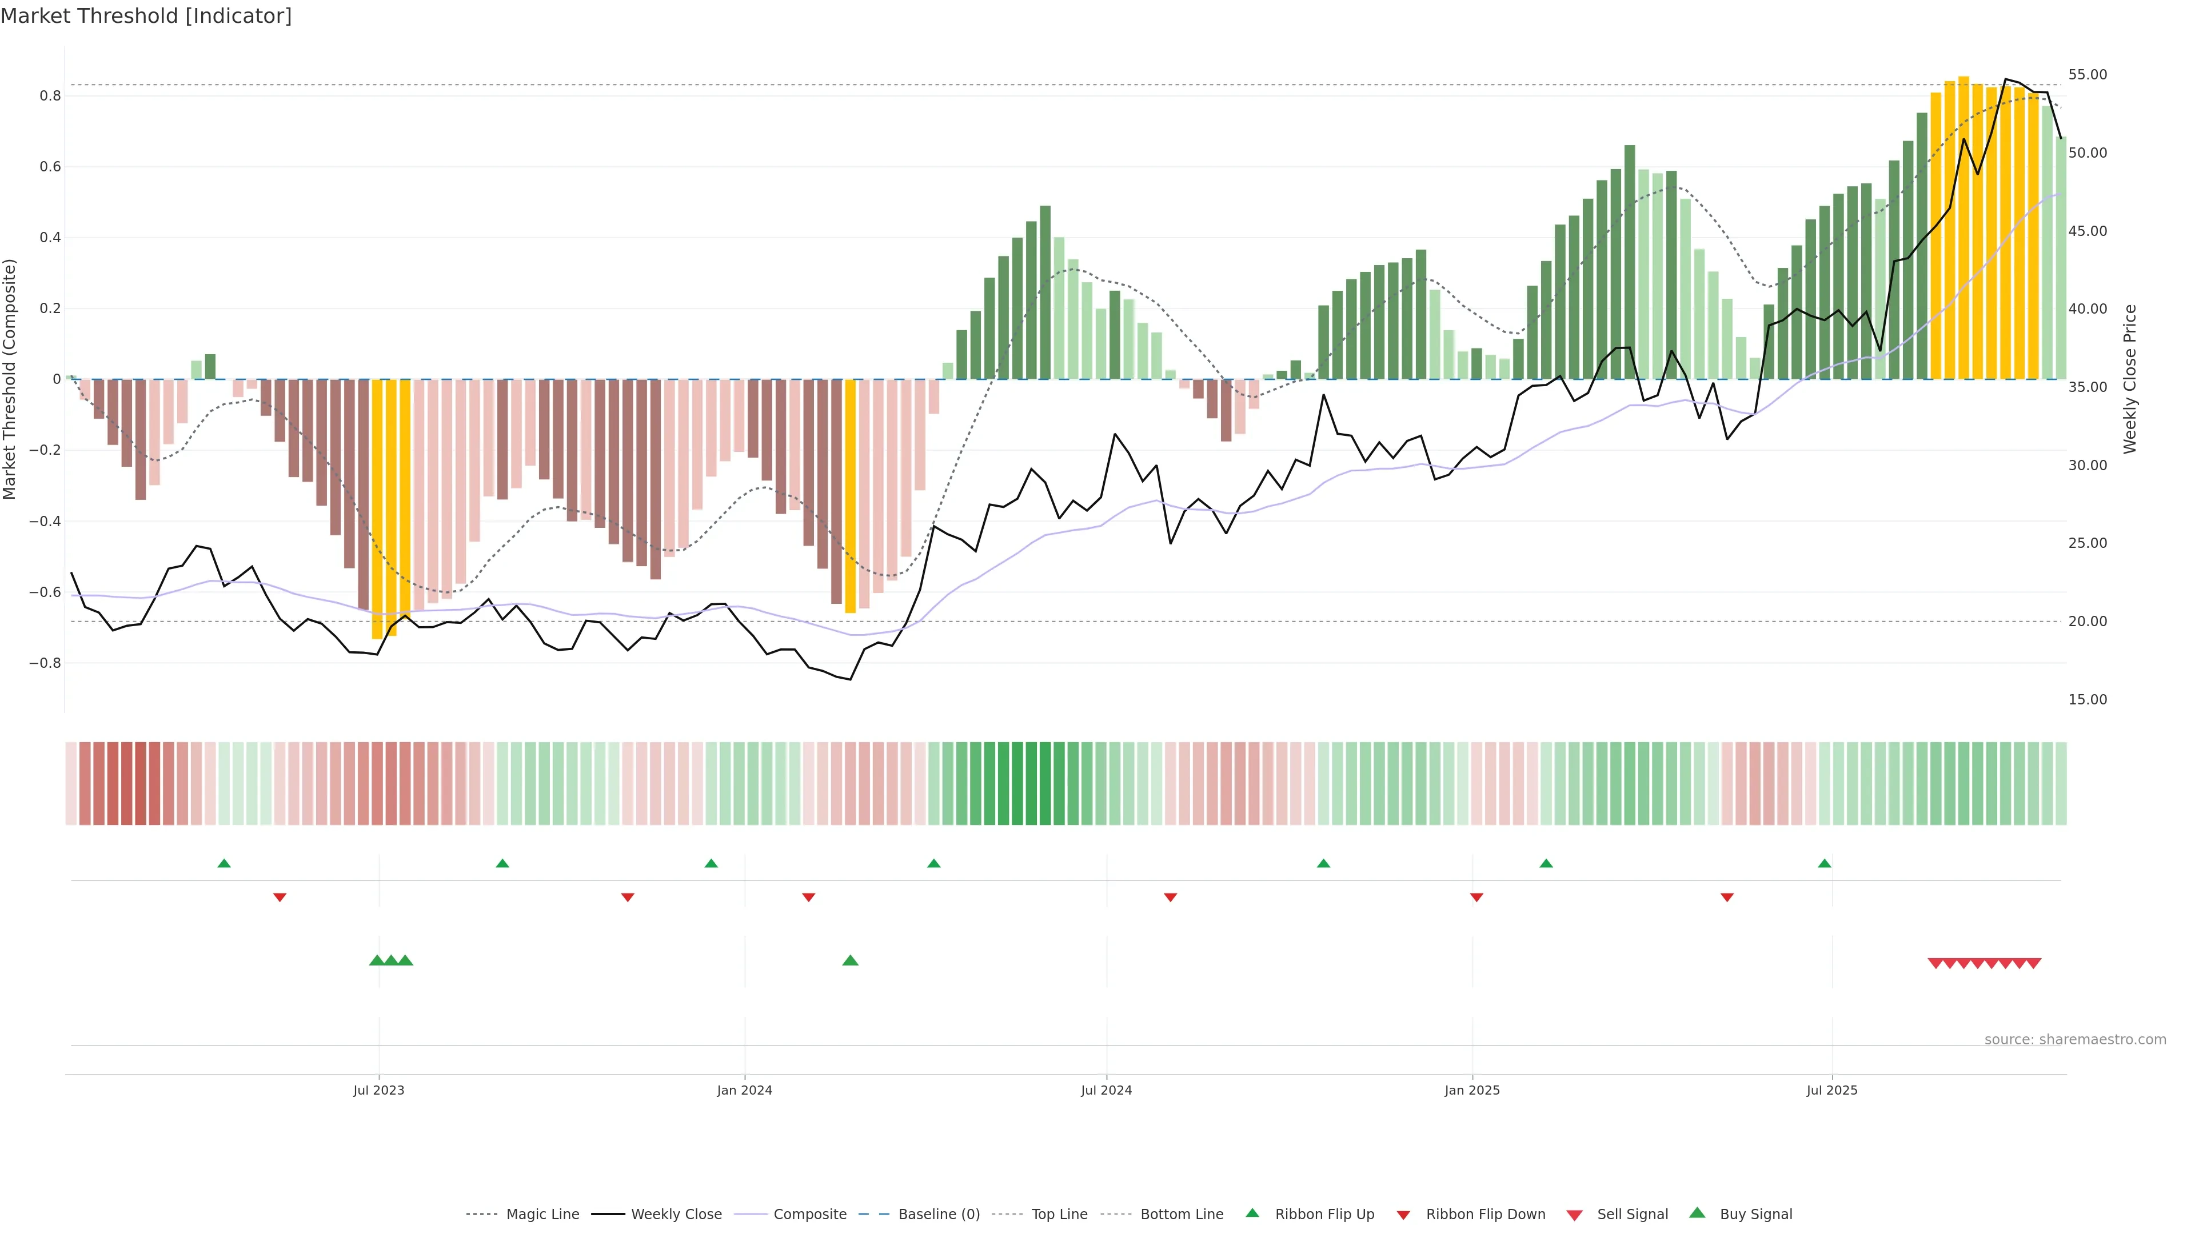Click the Top Line legend label
The height and width of the screenshot is (1234, 2195).
coord(1059,1215)
